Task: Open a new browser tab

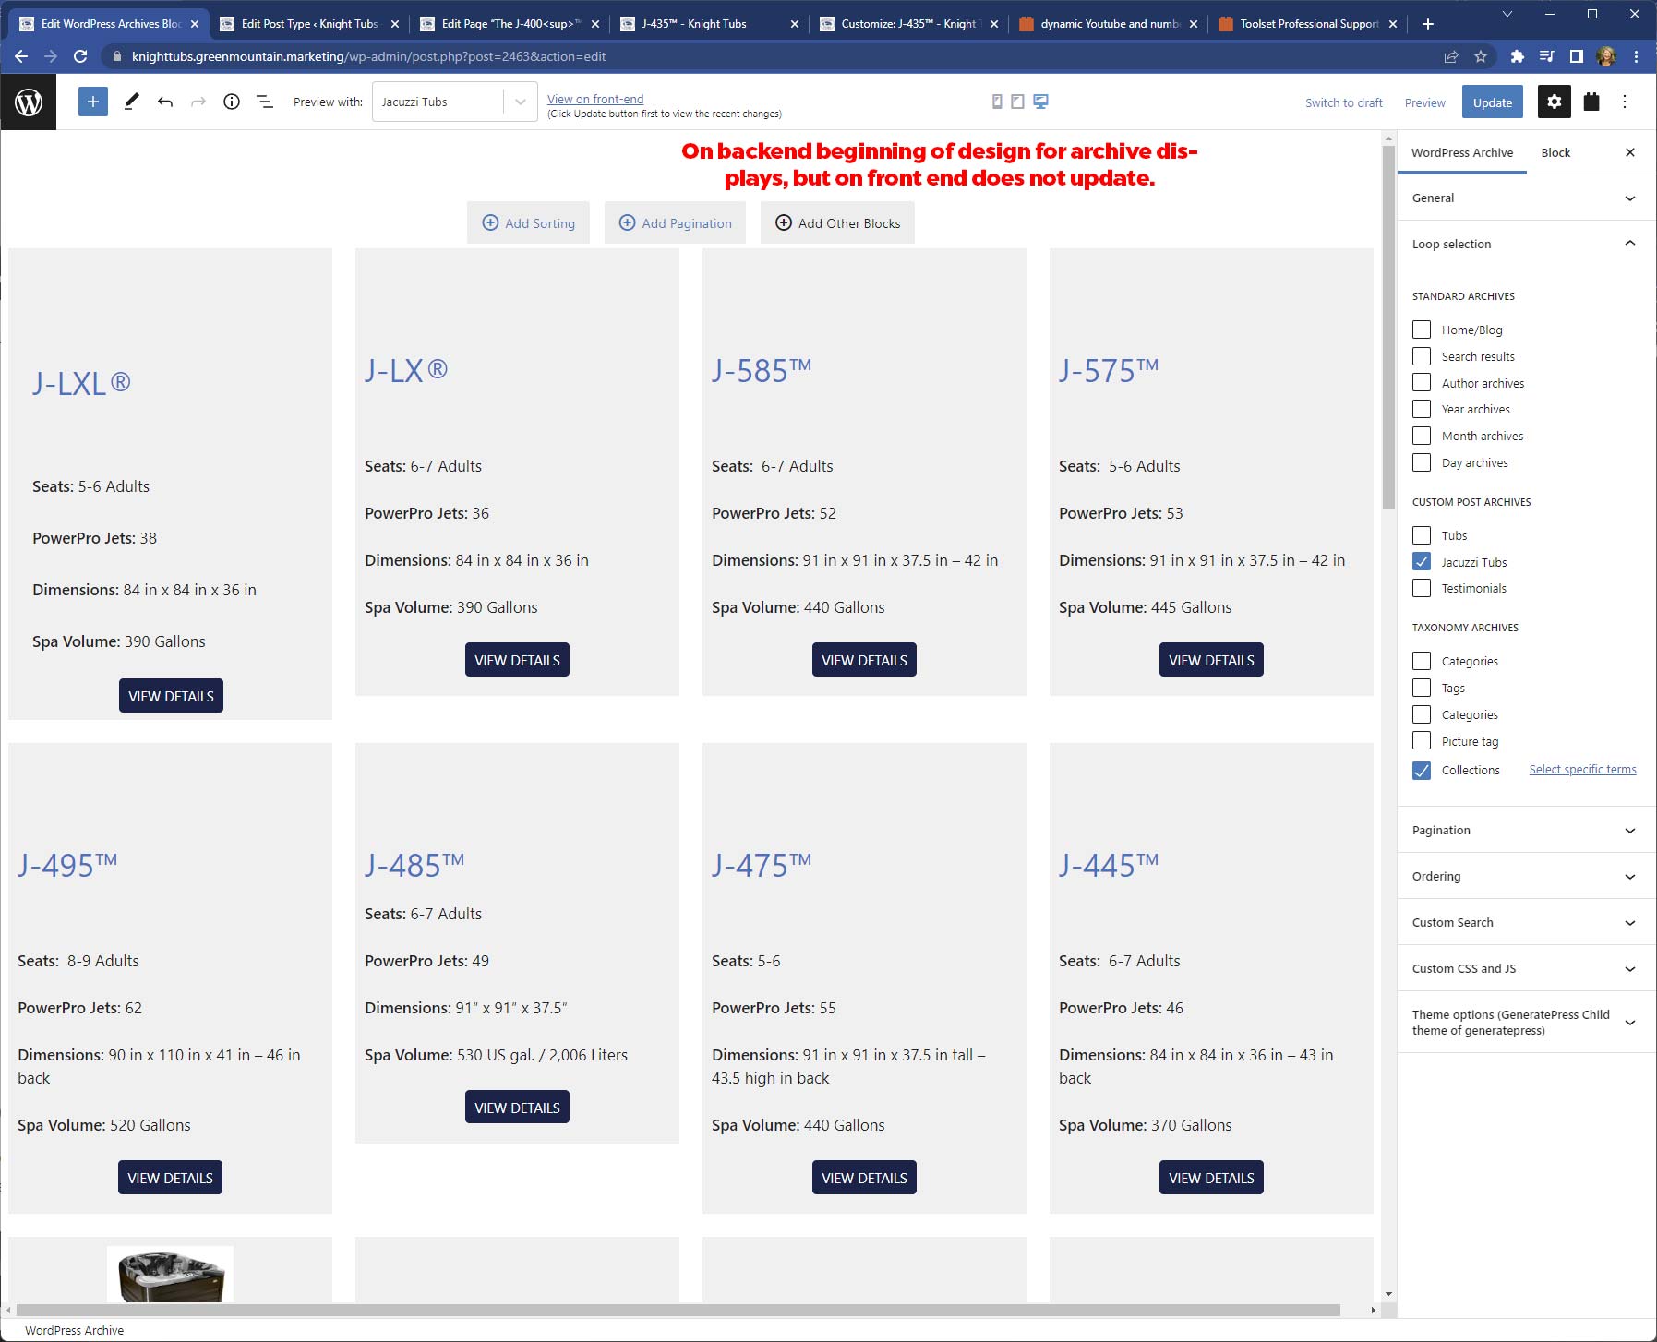Action: [1428, 24]
